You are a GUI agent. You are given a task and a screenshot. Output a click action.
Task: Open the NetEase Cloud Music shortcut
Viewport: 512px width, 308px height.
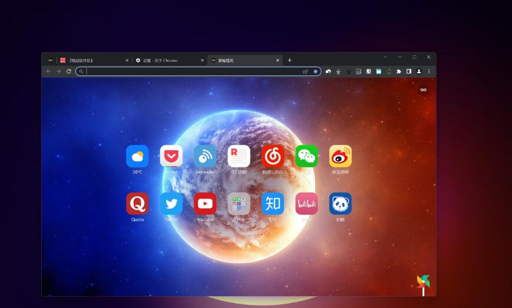pos(273,156)
